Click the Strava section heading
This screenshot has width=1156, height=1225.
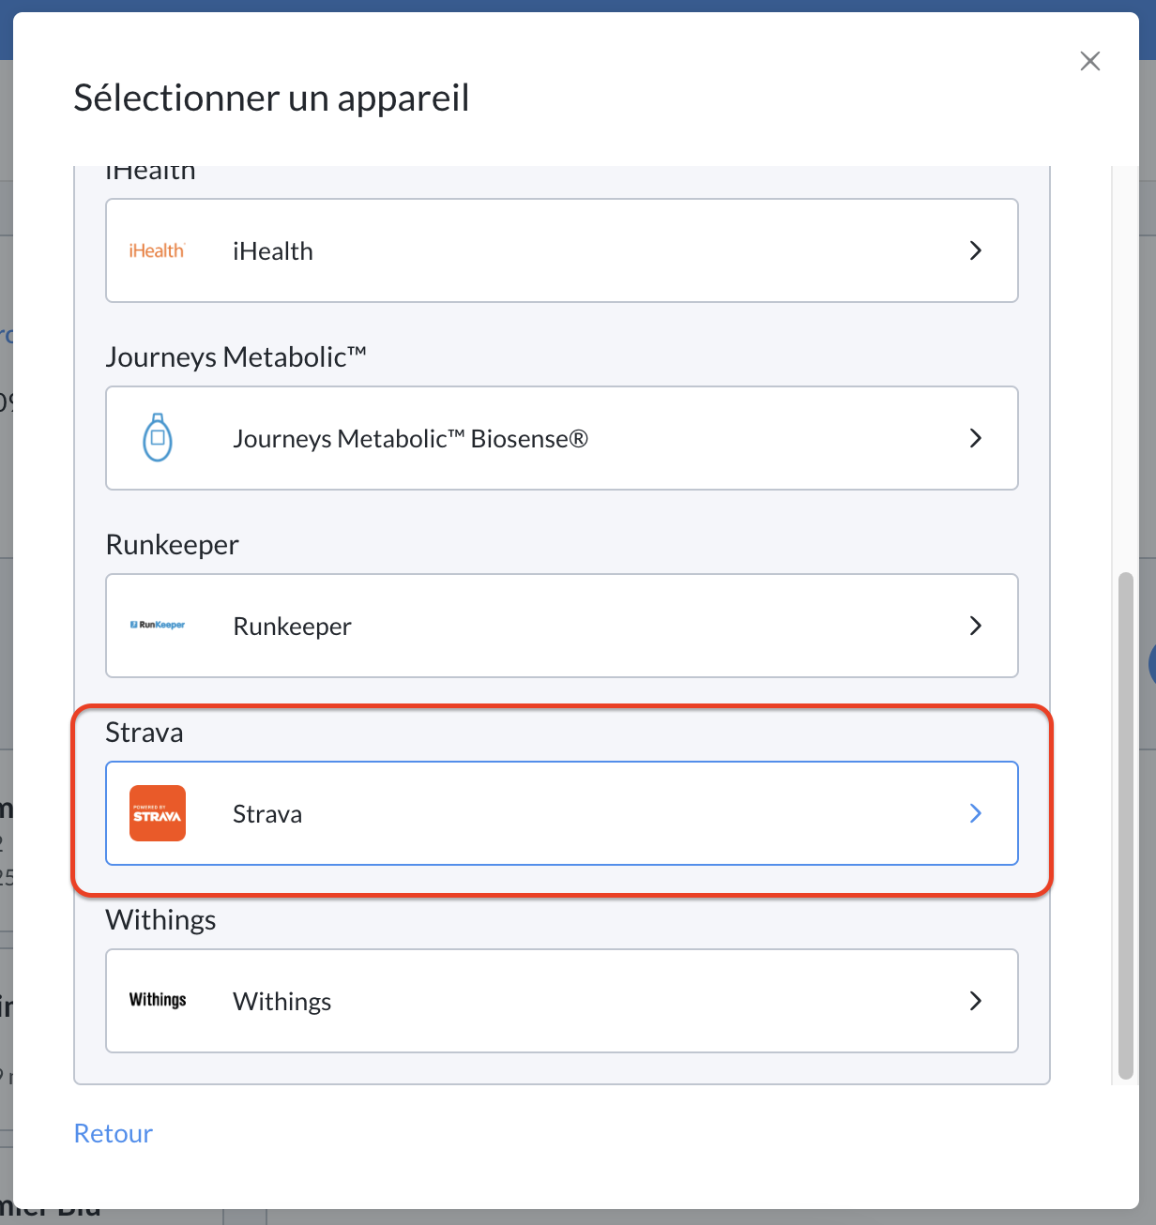pos(144,733)
